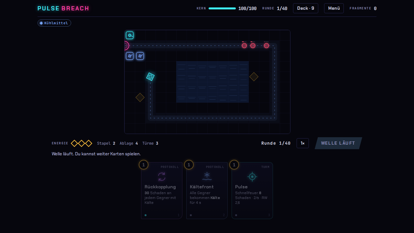The width and height of the screenshot is (414, 233).
Task: Select the cyan scanner tower in the board's top-left corner
Action: [130, 35]
